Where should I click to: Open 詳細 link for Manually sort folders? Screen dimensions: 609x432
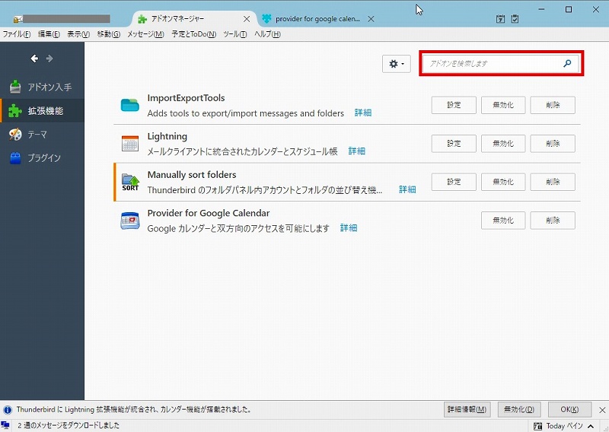[x=407, y=189]
